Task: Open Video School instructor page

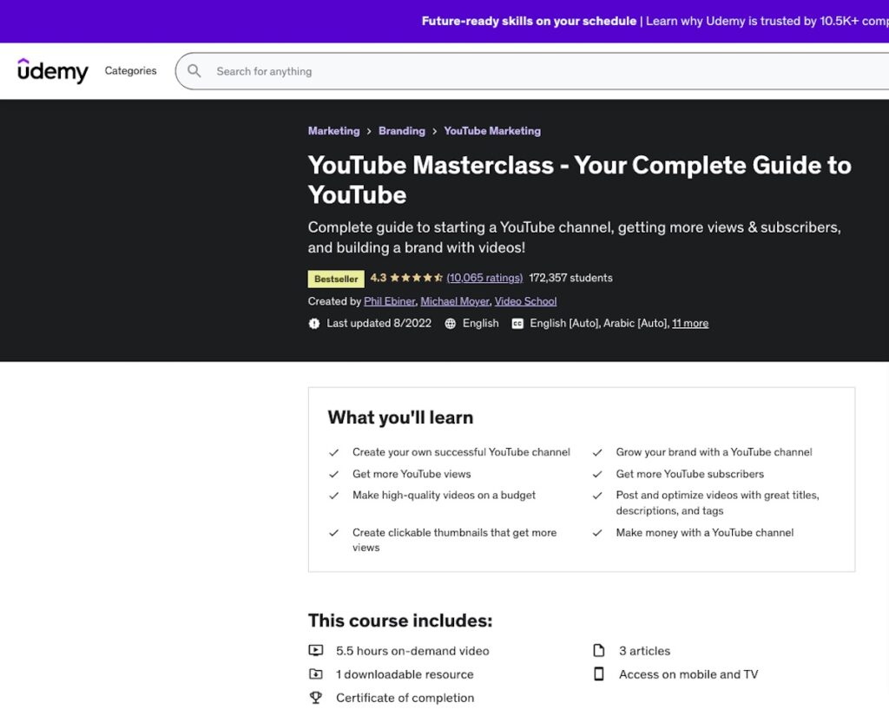Action: 525,301
